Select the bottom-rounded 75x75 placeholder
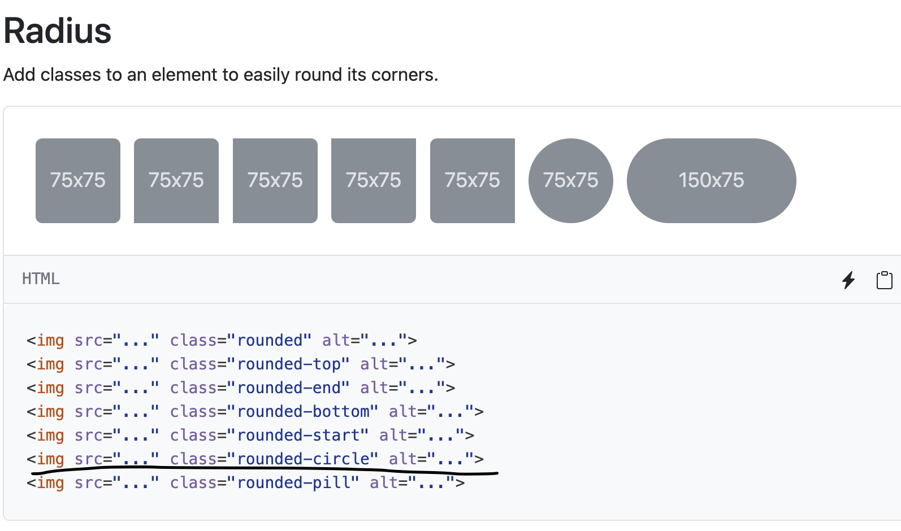 pyautogui.click(x=374, y=181)
